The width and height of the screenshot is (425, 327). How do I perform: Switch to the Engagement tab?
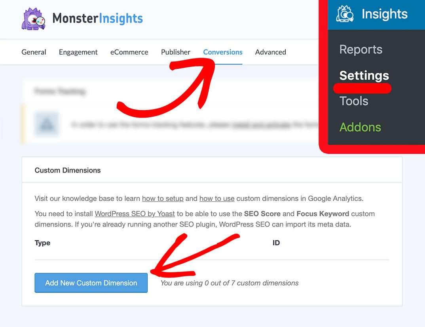[78, 52]
